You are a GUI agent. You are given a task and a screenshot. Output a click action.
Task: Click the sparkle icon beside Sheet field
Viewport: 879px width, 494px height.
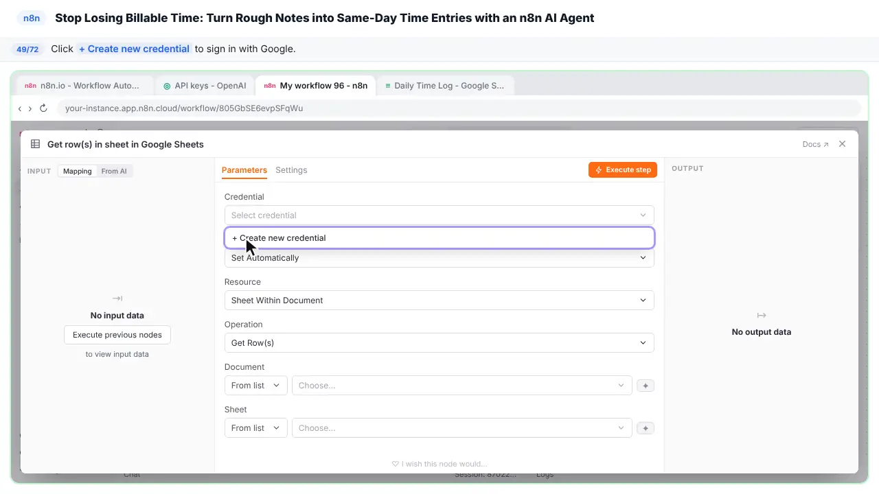[646, 428]
